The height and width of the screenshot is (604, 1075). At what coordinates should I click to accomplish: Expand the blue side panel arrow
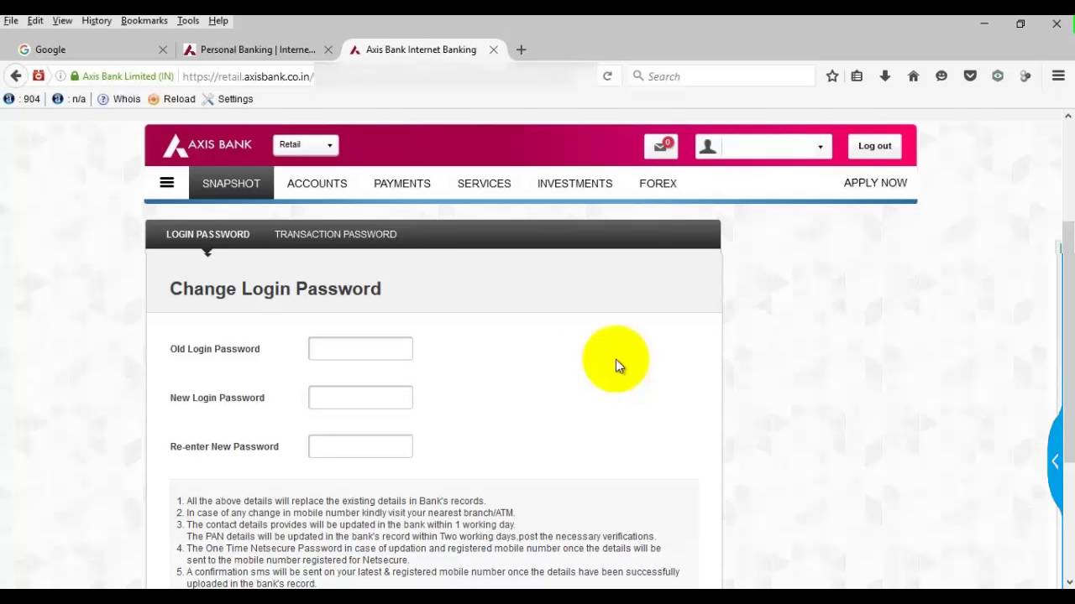coord(1056,461)
